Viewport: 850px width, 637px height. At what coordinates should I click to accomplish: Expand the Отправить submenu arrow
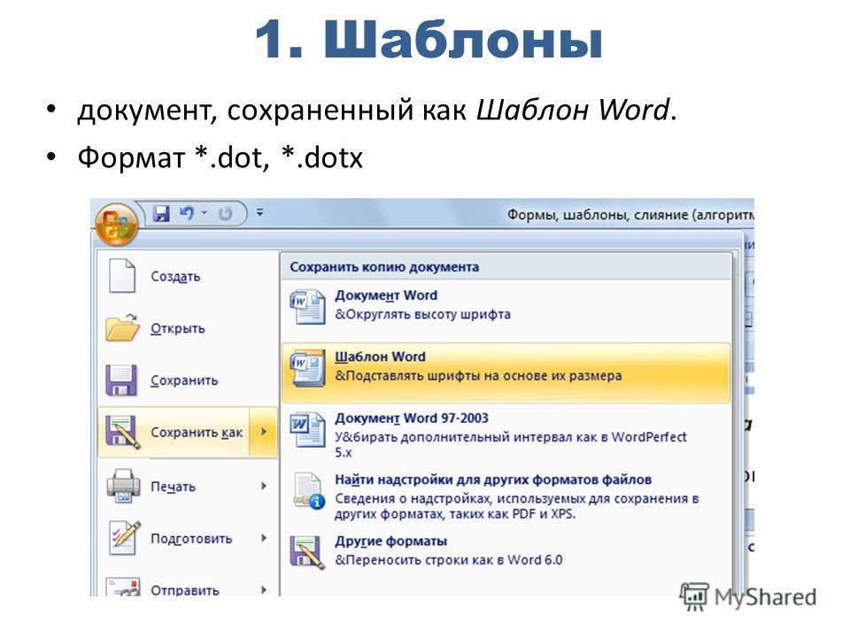pyautogui.click(x=264, y=590)
